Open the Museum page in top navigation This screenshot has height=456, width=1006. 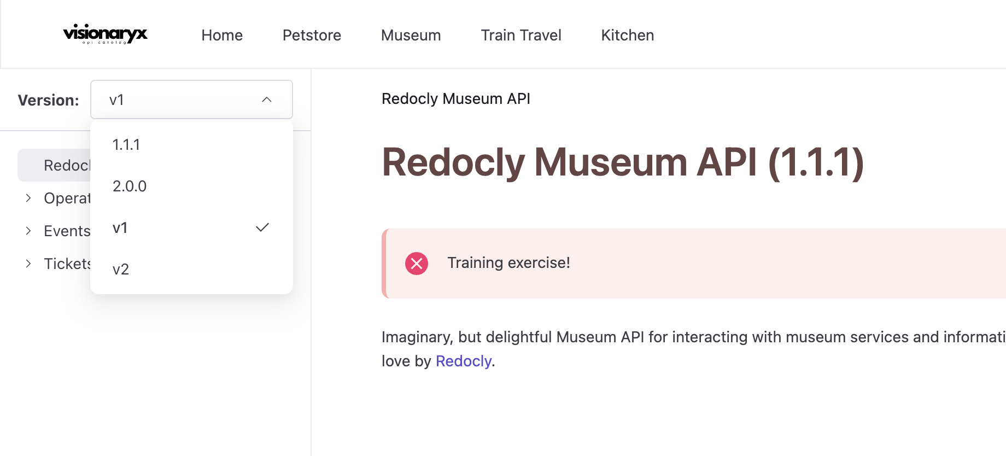(411, 35)
